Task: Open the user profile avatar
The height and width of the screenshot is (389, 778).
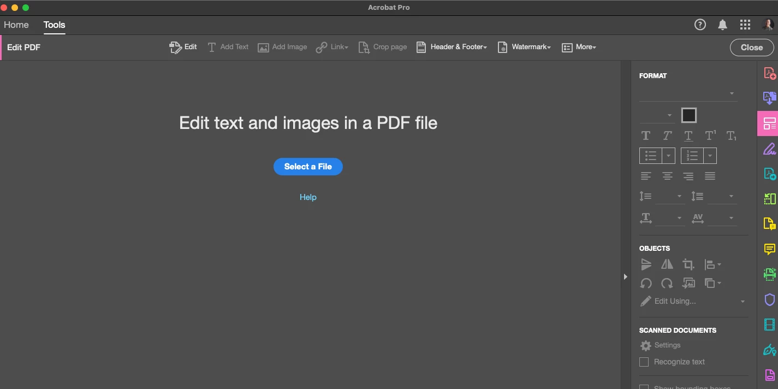Action: pos(767,25)
